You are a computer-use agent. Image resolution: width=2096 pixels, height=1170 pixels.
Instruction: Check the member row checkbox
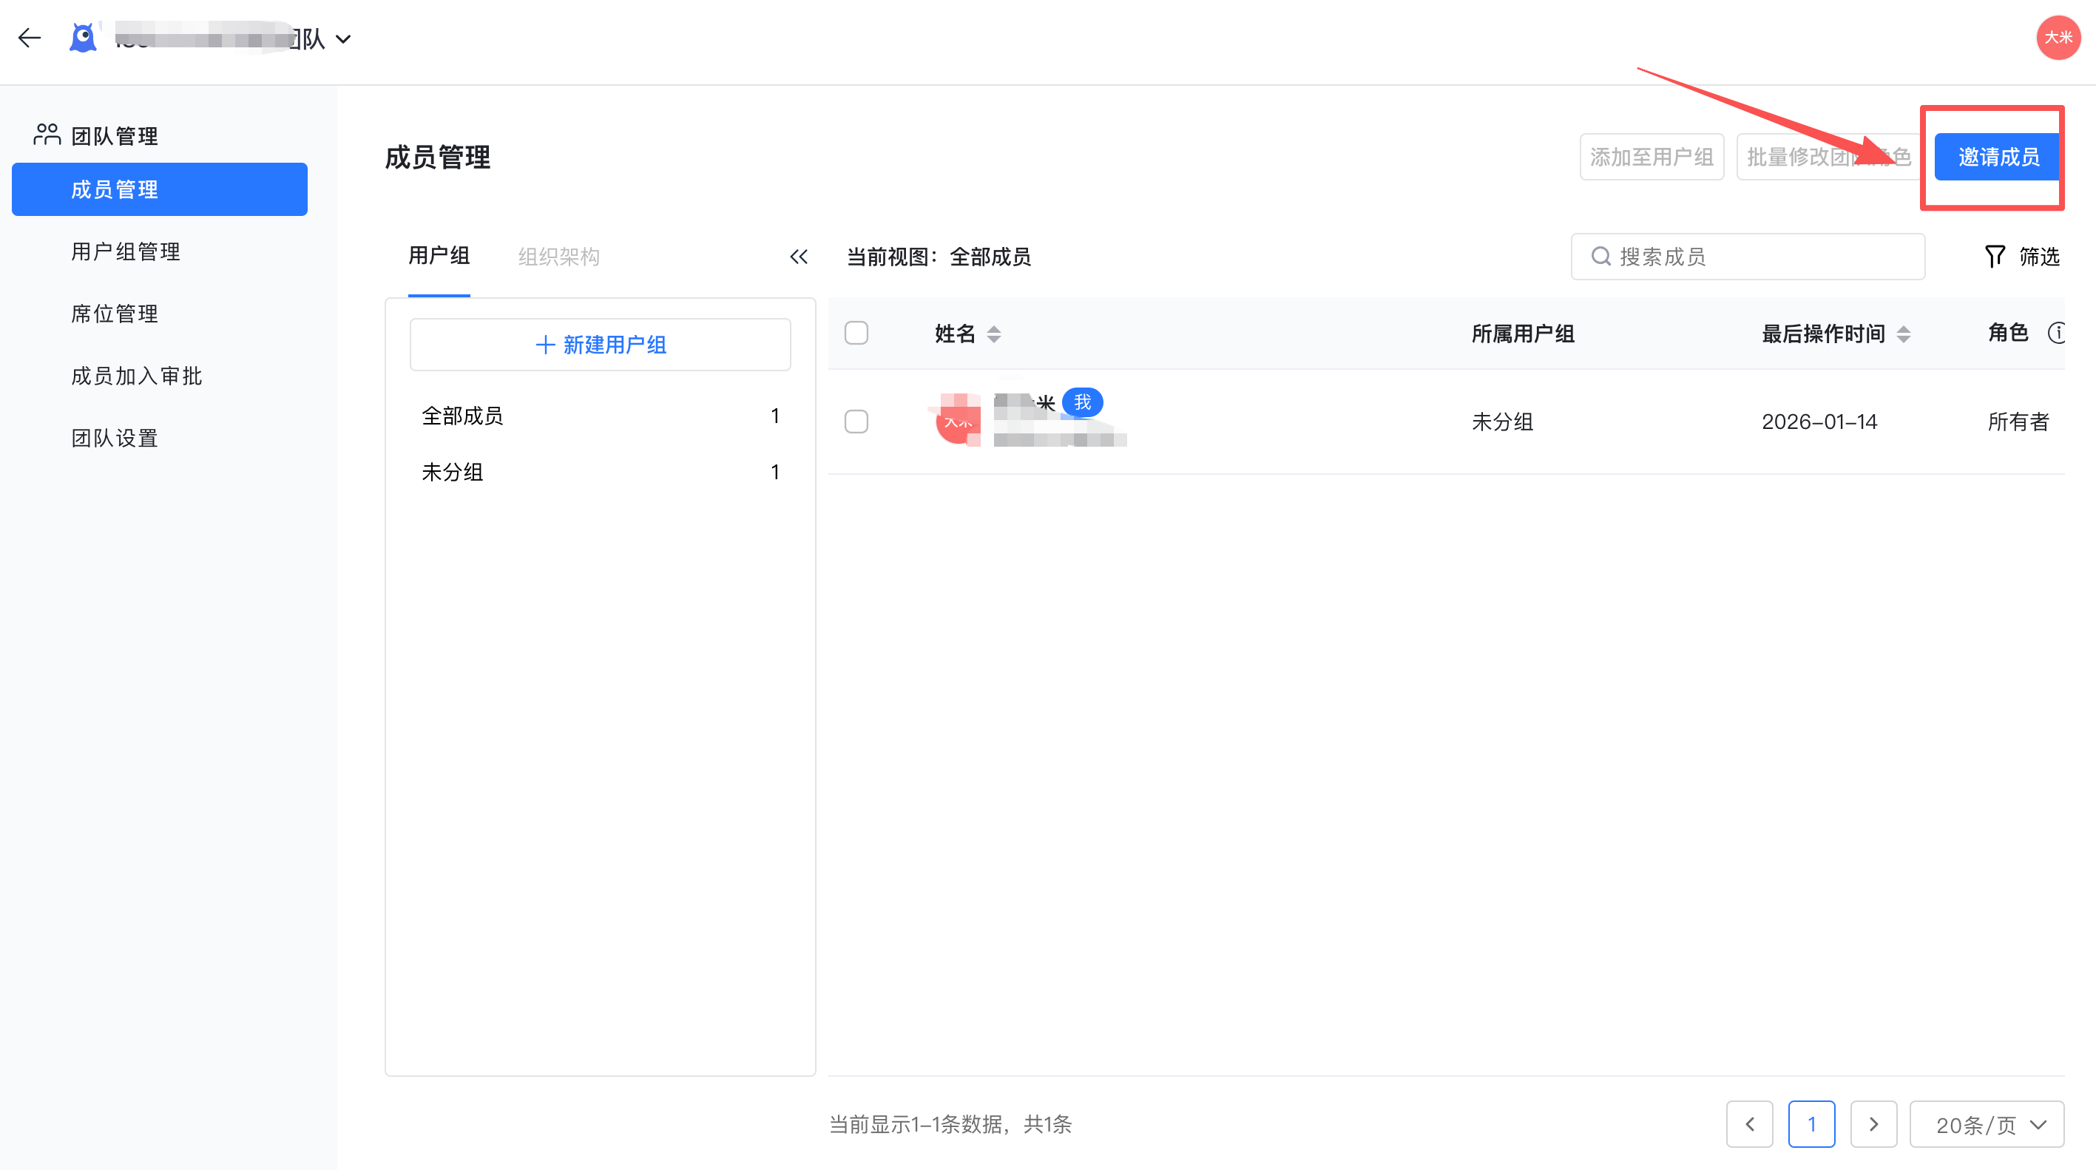(x=856, y=422)
